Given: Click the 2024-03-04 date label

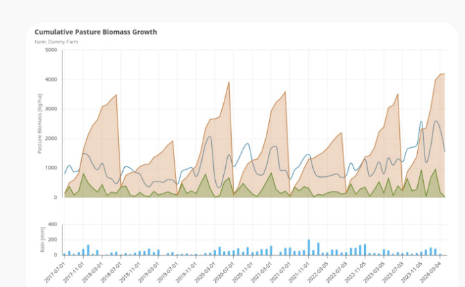Looking at the screenshot, I should (430, 272).
